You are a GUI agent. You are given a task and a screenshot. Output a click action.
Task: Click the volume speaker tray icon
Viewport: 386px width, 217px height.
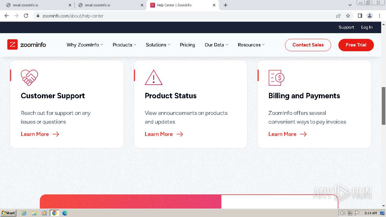click(343, 213)
